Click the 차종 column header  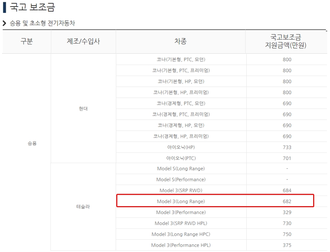(x=180, y=41)
